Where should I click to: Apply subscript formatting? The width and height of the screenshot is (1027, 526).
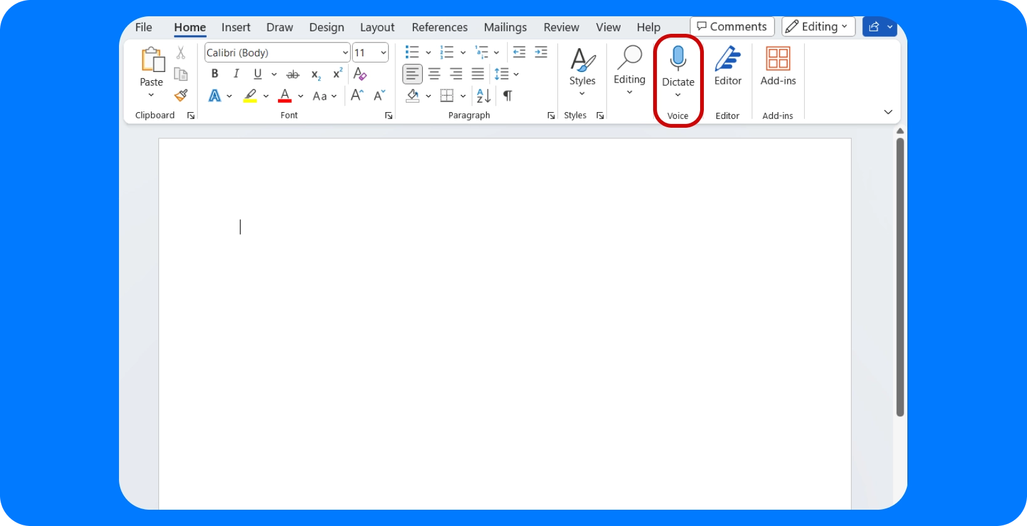(316, 75)
